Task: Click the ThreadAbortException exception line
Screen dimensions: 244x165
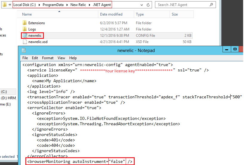Action: tap(108, 124)
